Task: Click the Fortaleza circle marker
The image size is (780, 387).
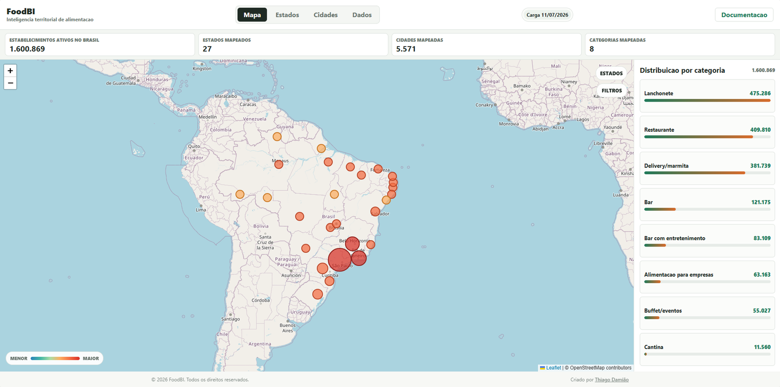Action: [378, 169]
